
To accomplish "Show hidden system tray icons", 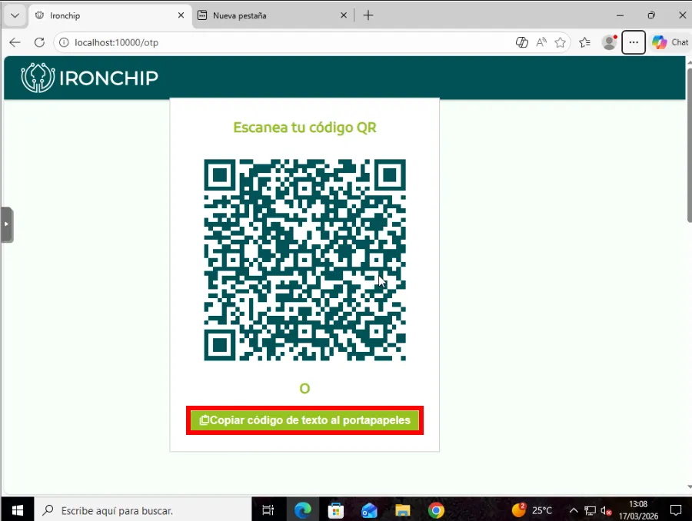I will click(x=574, y=511).
